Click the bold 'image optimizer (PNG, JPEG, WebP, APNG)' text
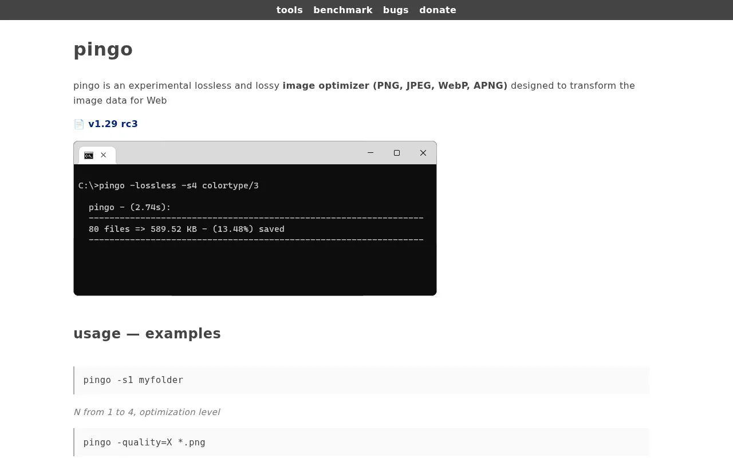Screen dimensions: 733x458 [395, 86]
